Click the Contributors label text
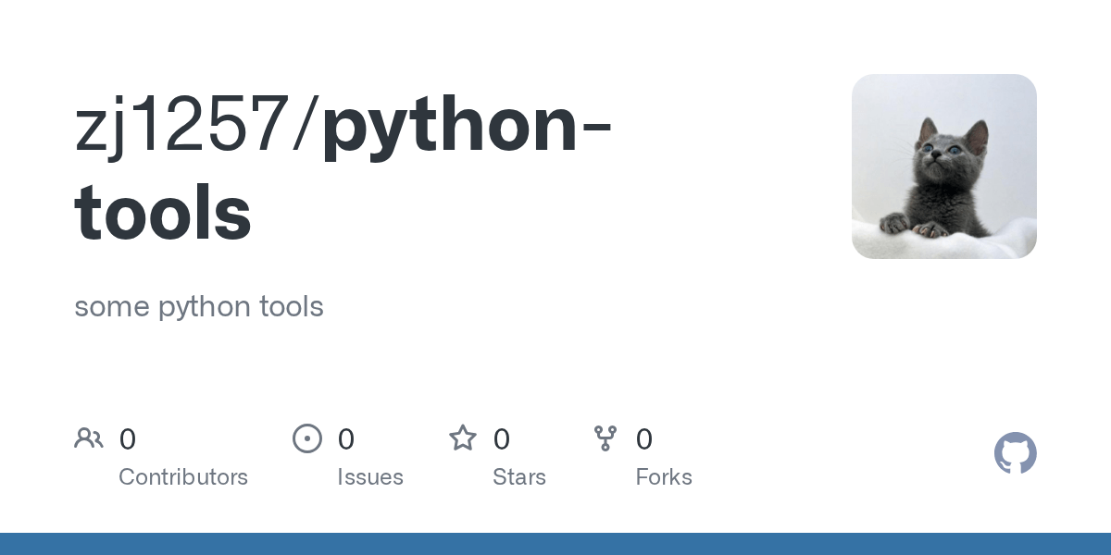The height and width of the screenshot is (555, 1111). click(183, 477)
